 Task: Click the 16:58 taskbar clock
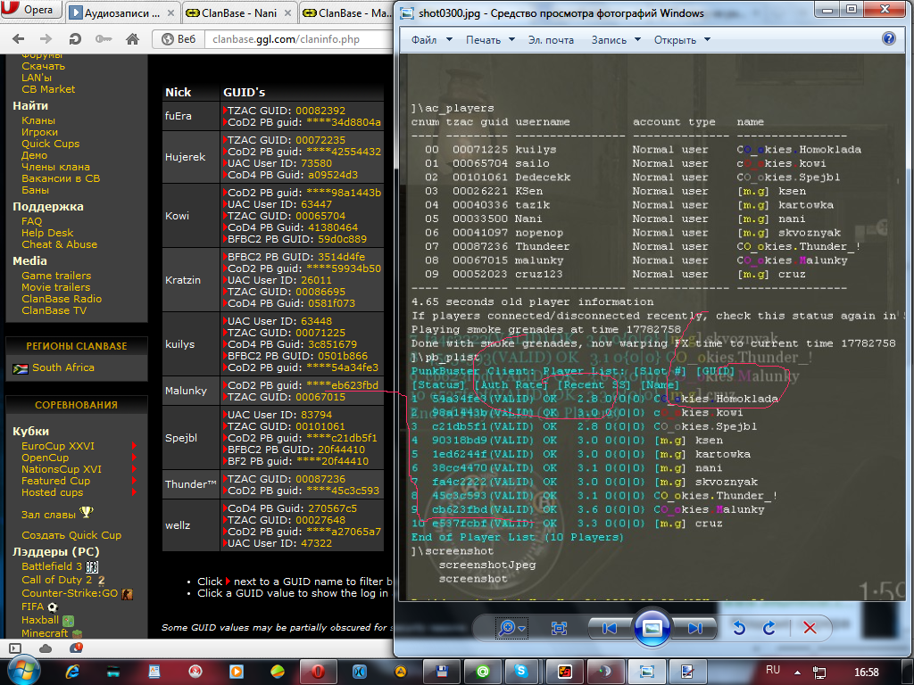pos(866,673)
